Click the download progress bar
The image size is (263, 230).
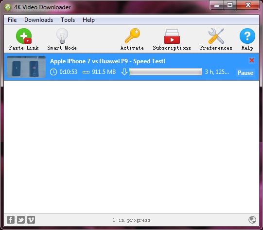[x=166, y=72]
